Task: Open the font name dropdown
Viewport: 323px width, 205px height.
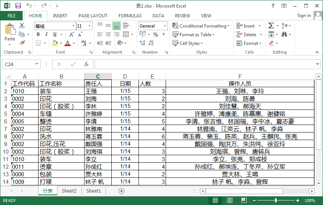Action: [x=73, y=26]
